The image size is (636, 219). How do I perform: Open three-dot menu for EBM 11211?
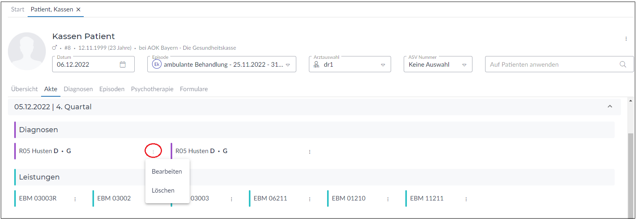tap(466, 199)
